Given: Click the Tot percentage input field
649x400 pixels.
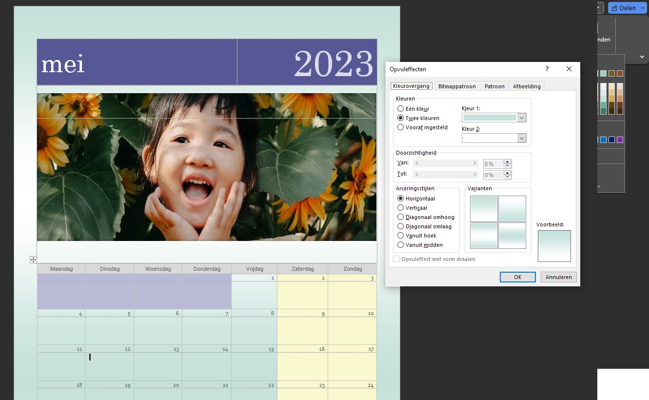Looking at the screenshot, I should (493, 175).
